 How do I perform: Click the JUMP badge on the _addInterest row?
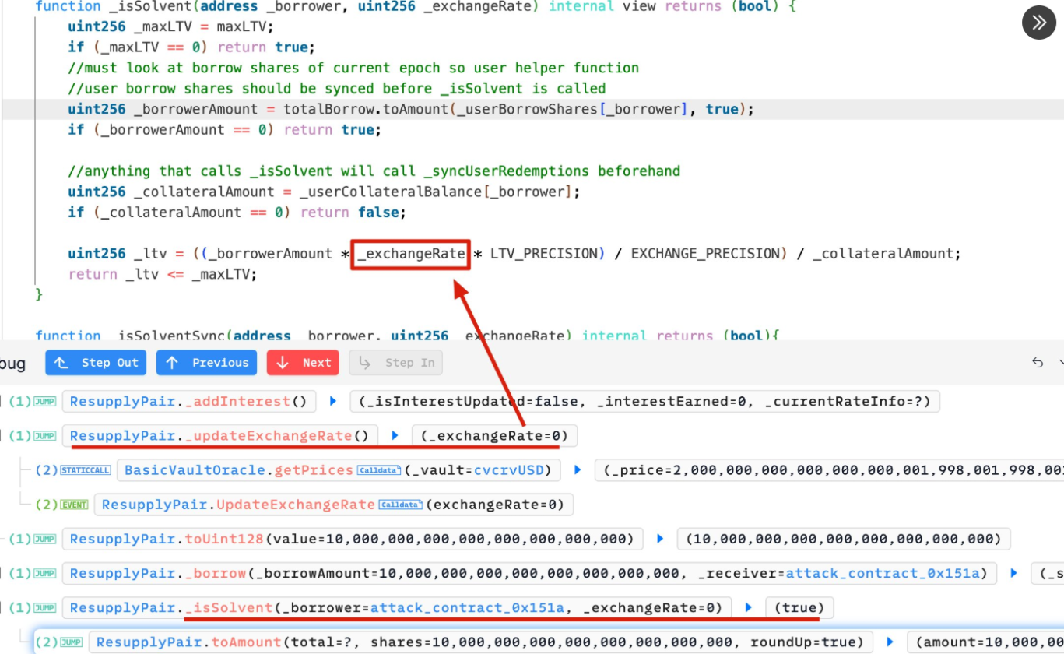pyautogui.click(x=44, y=402)
